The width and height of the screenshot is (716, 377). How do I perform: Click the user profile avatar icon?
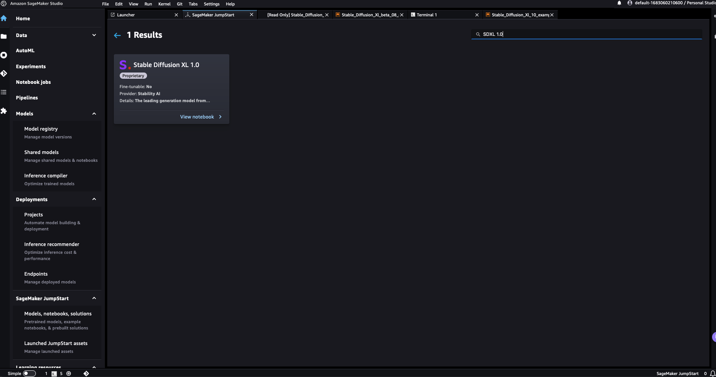[x=630, y=3]
